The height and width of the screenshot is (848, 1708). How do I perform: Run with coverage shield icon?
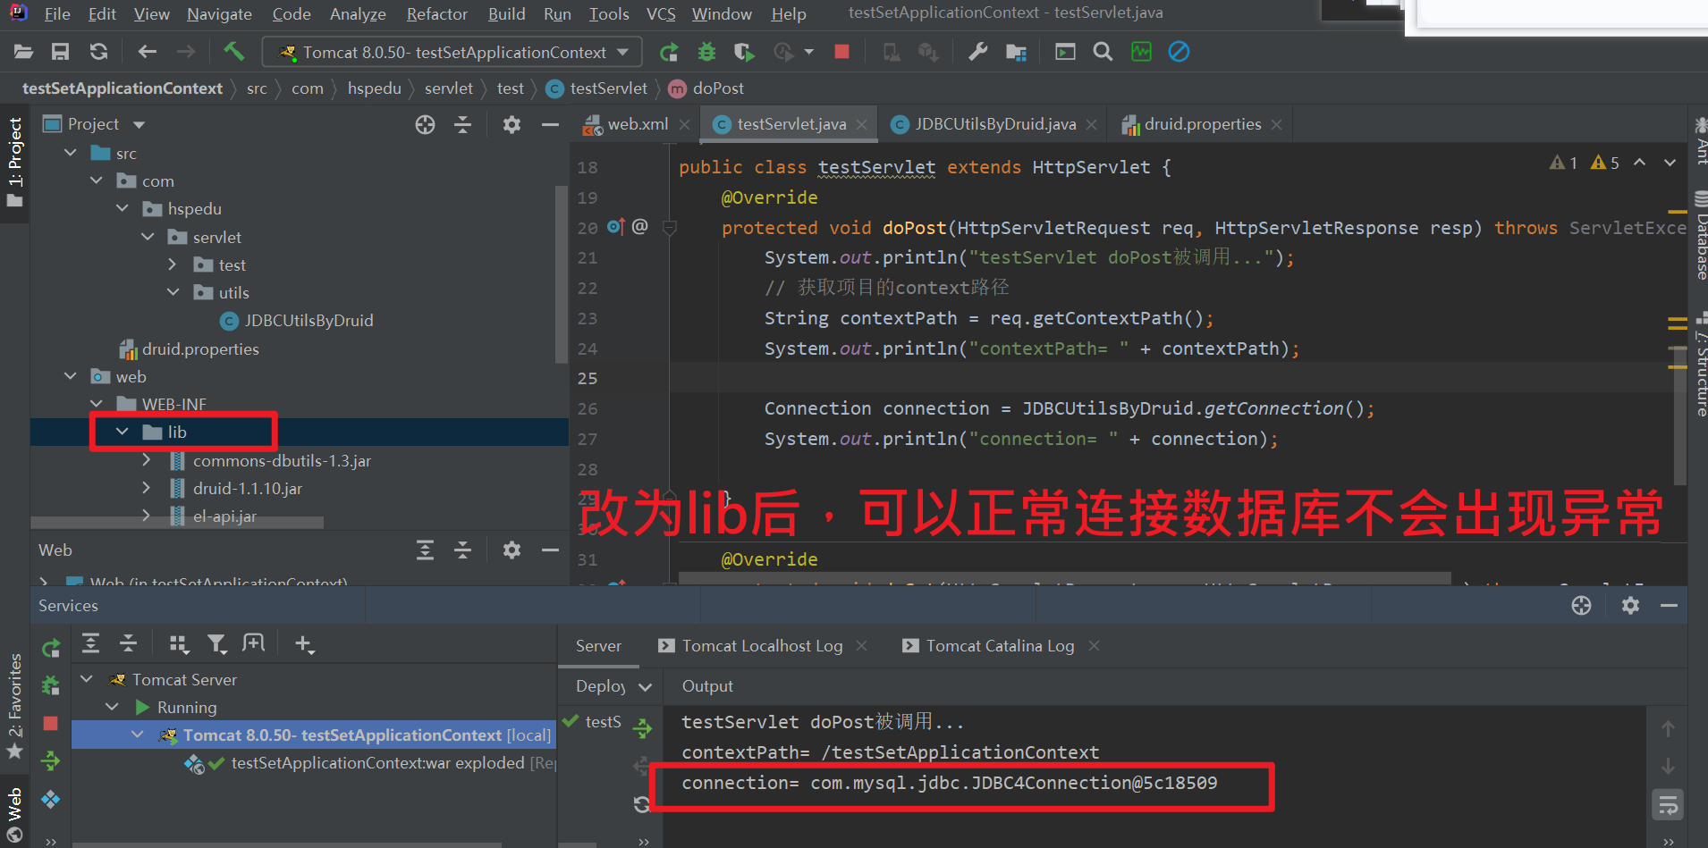(743, 52)
